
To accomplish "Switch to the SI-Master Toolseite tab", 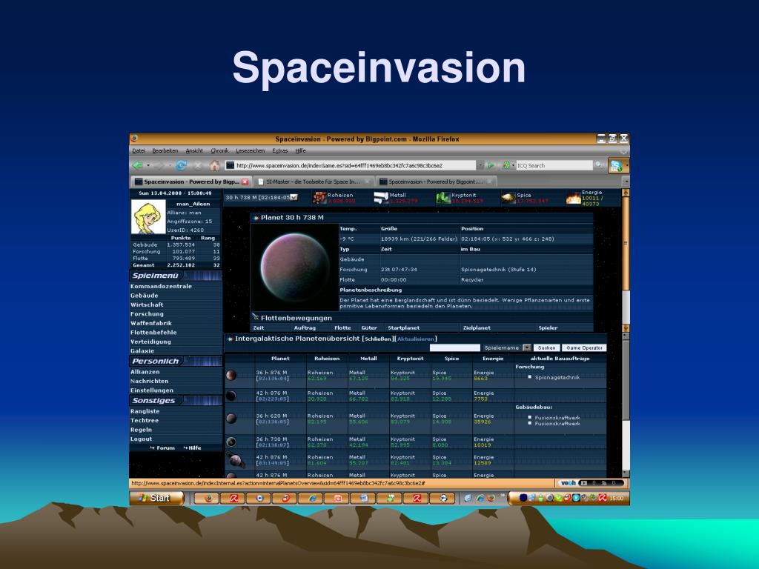I will pos(314,182).
